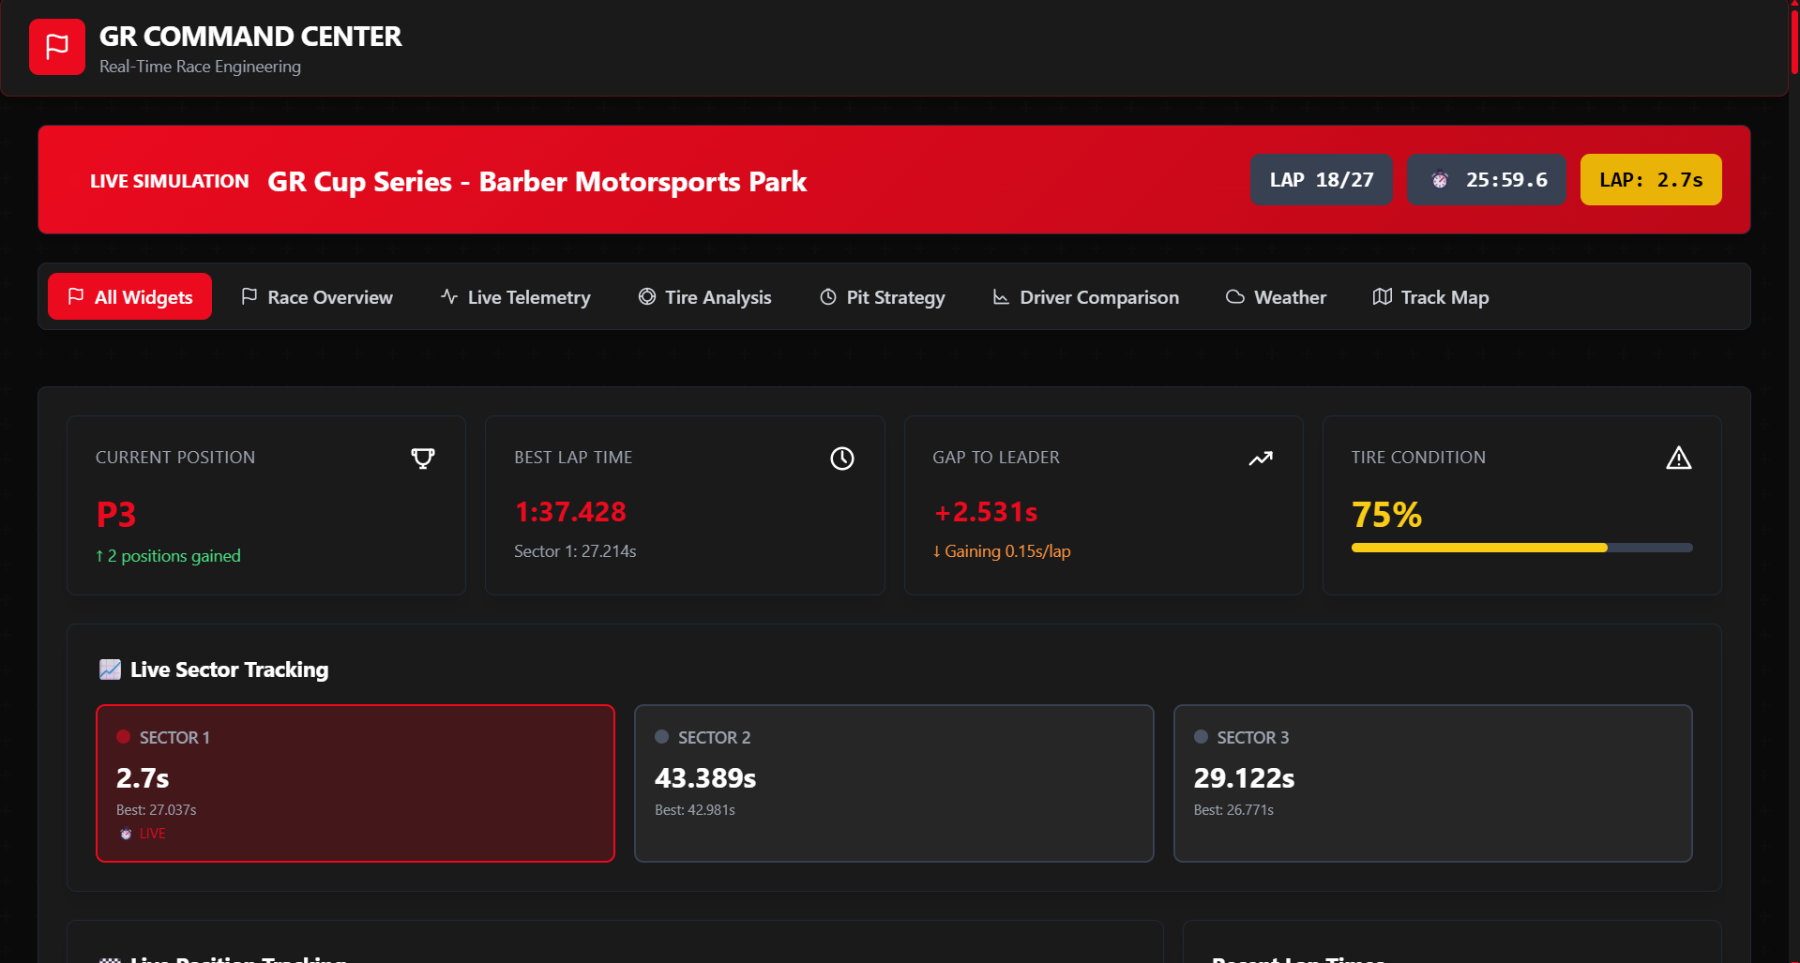
Task: Click the trophy icon in Current Position card
Action: click(423, 458)
